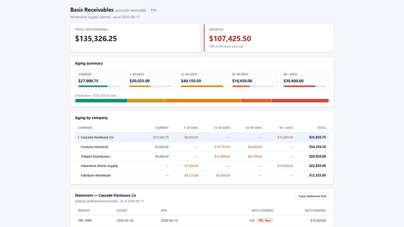This screenshot has height=227, width=404.
Task: Select the Tailspin Distributors row
Action: click(202, 156)
